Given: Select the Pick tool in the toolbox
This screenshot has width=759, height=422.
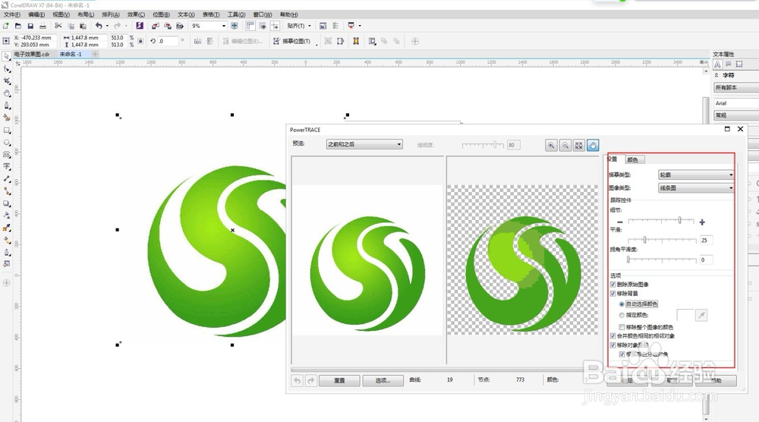Looking at the screenshot, I should [6, 57].
